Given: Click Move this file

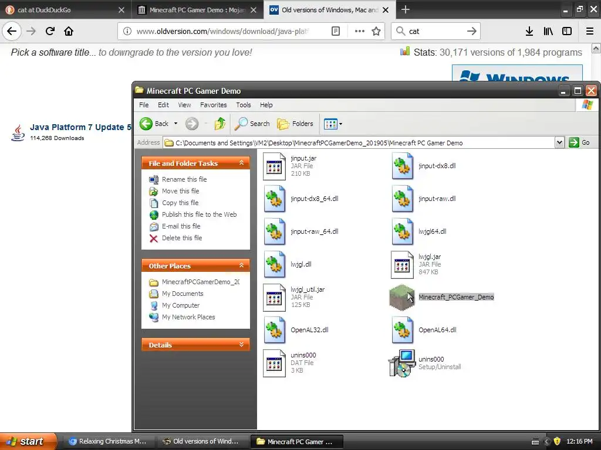Looking at the screenshot, I should 181,191.
